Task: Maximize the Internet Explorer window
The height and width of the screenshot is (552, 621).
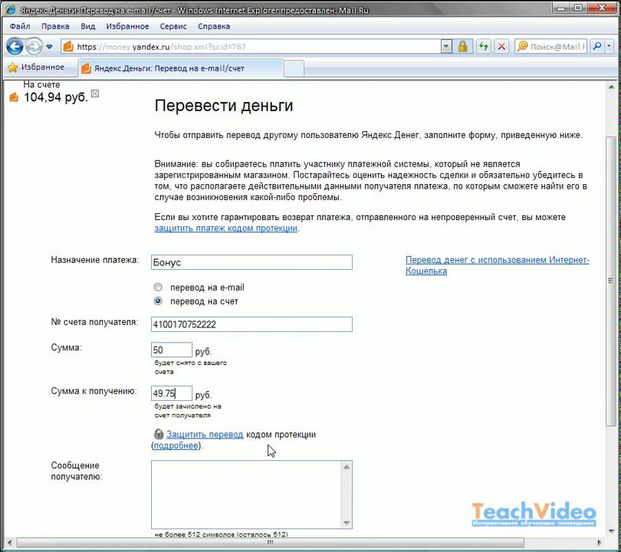Action: tap(579, 7)
